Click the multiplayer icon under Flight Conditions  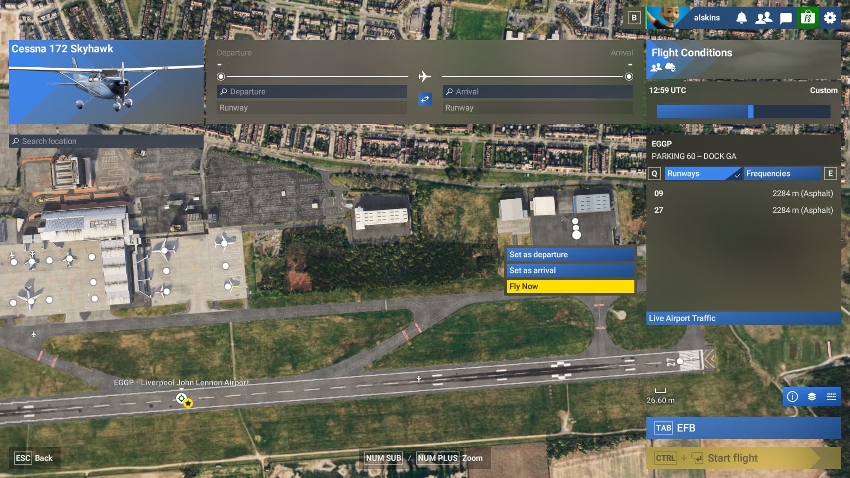click(x=656, y=67)
